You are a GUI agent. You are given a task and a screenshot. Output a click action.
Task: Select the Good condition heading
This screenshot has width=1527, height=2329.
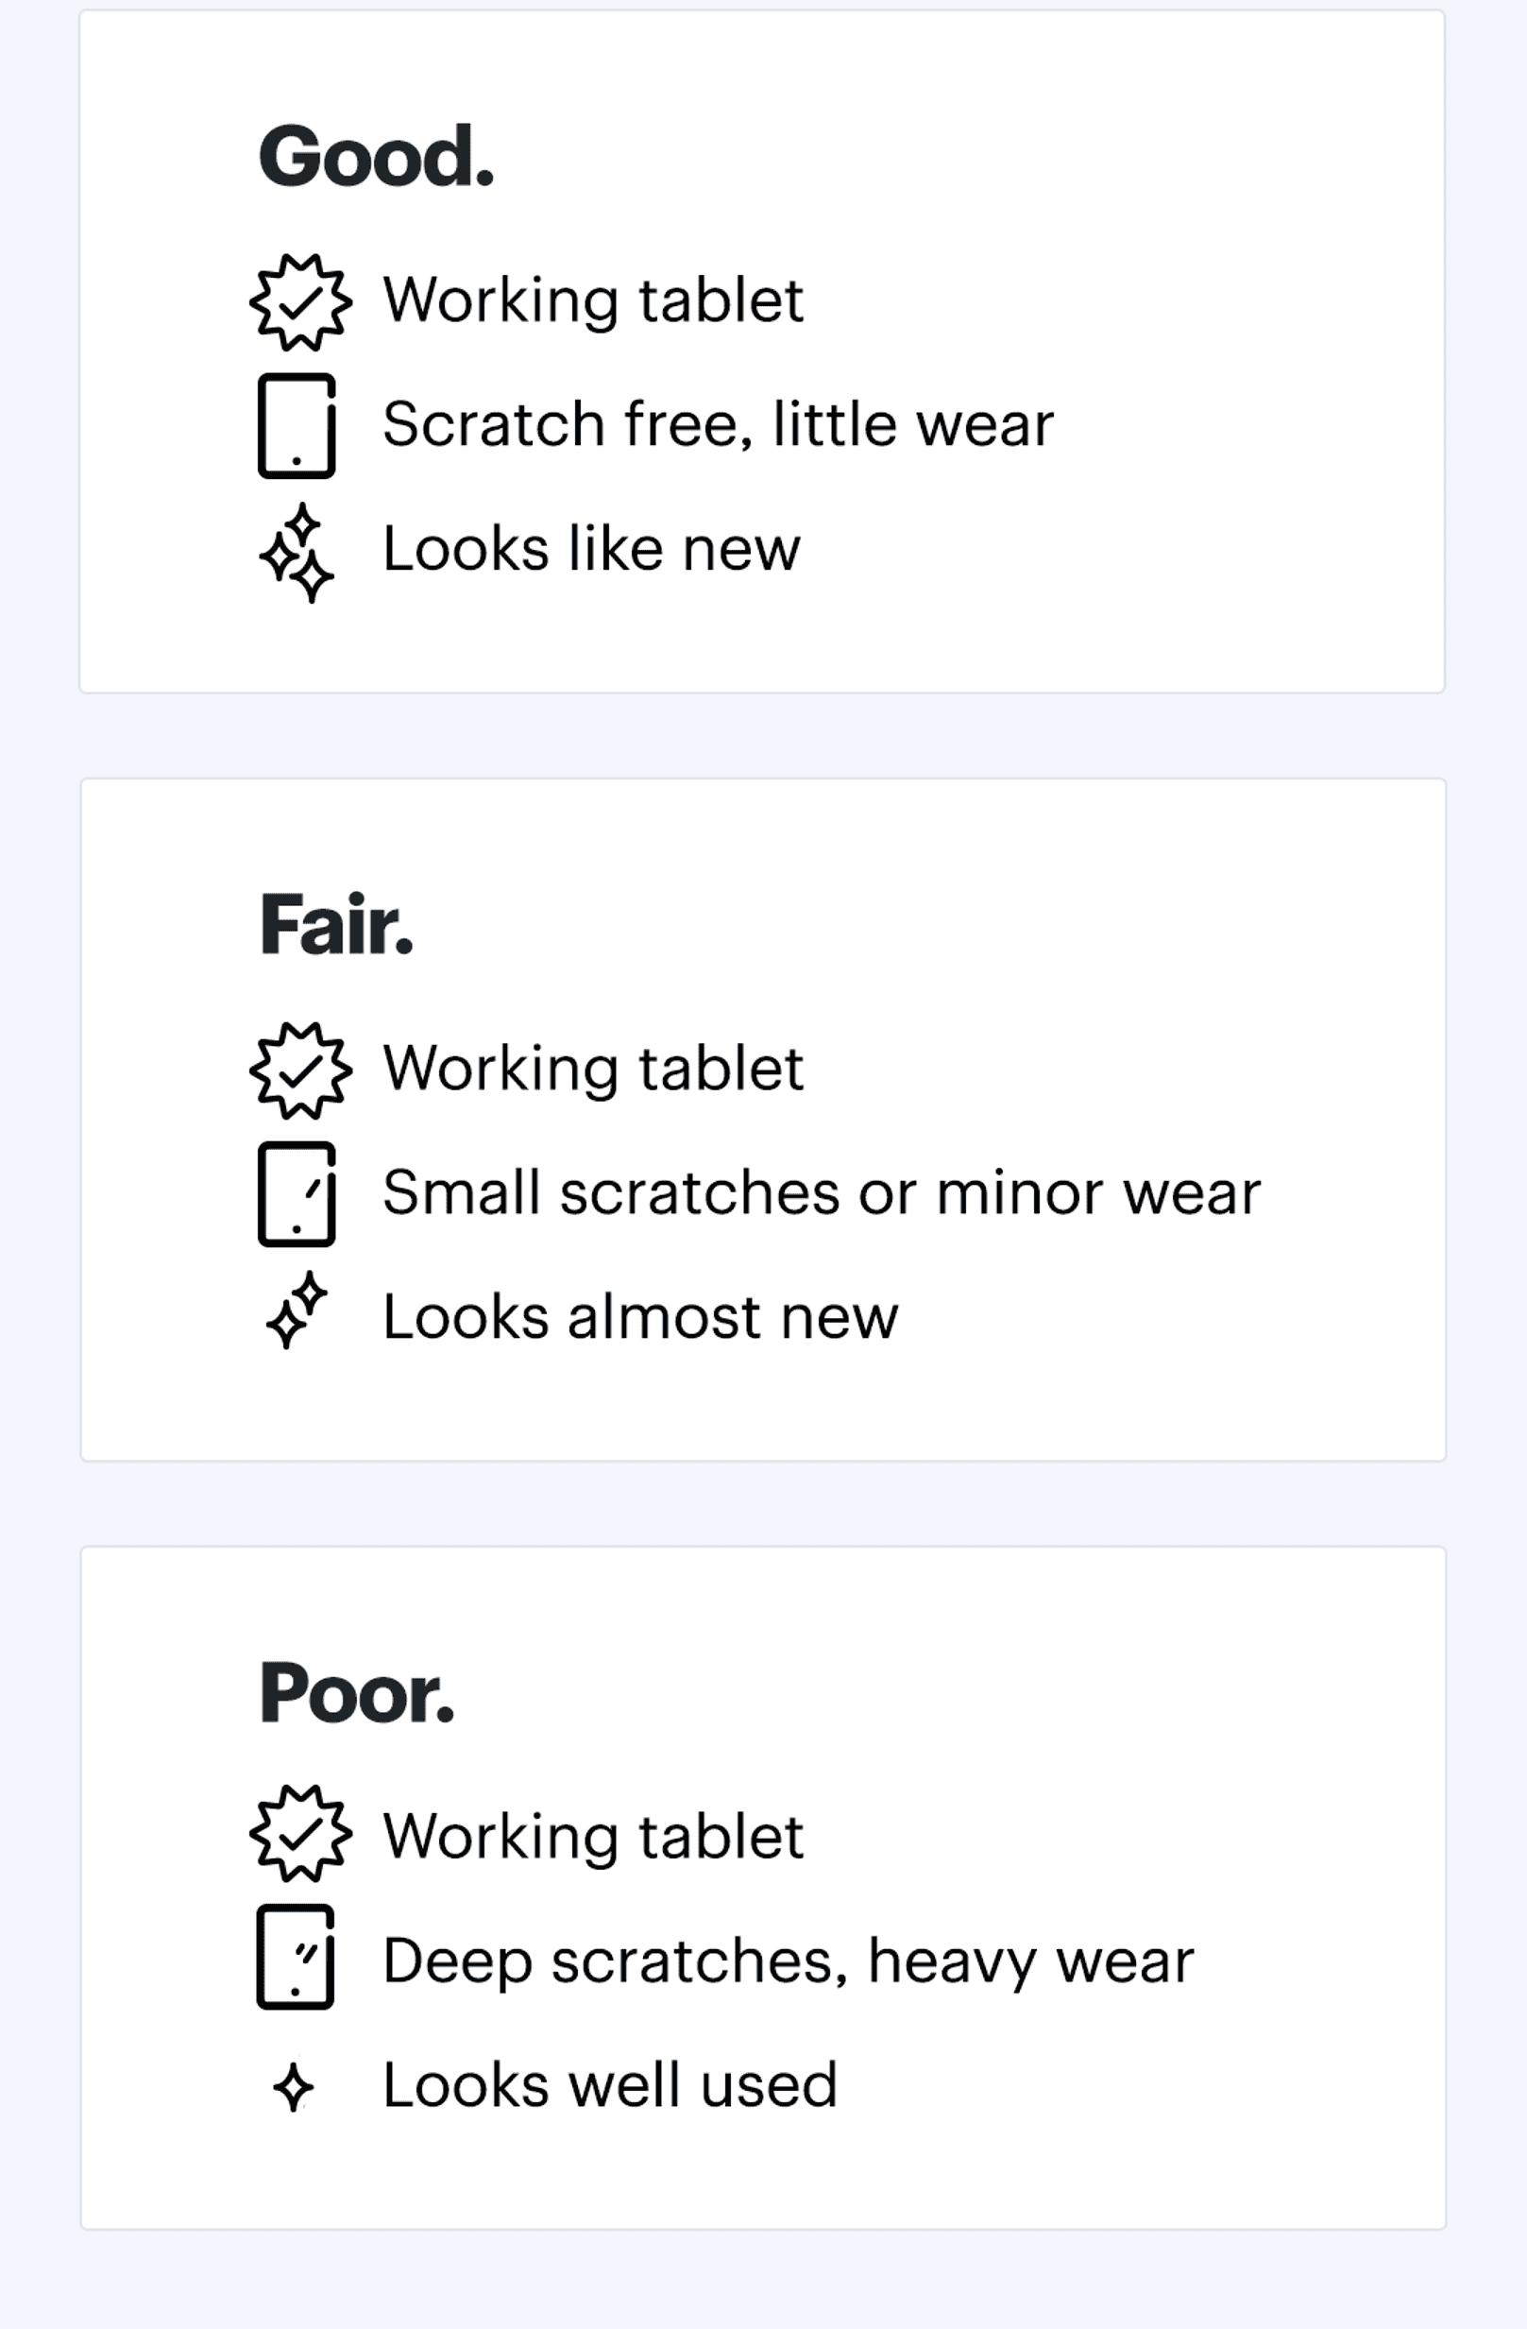pyautogui.click(x=377, y=157)
